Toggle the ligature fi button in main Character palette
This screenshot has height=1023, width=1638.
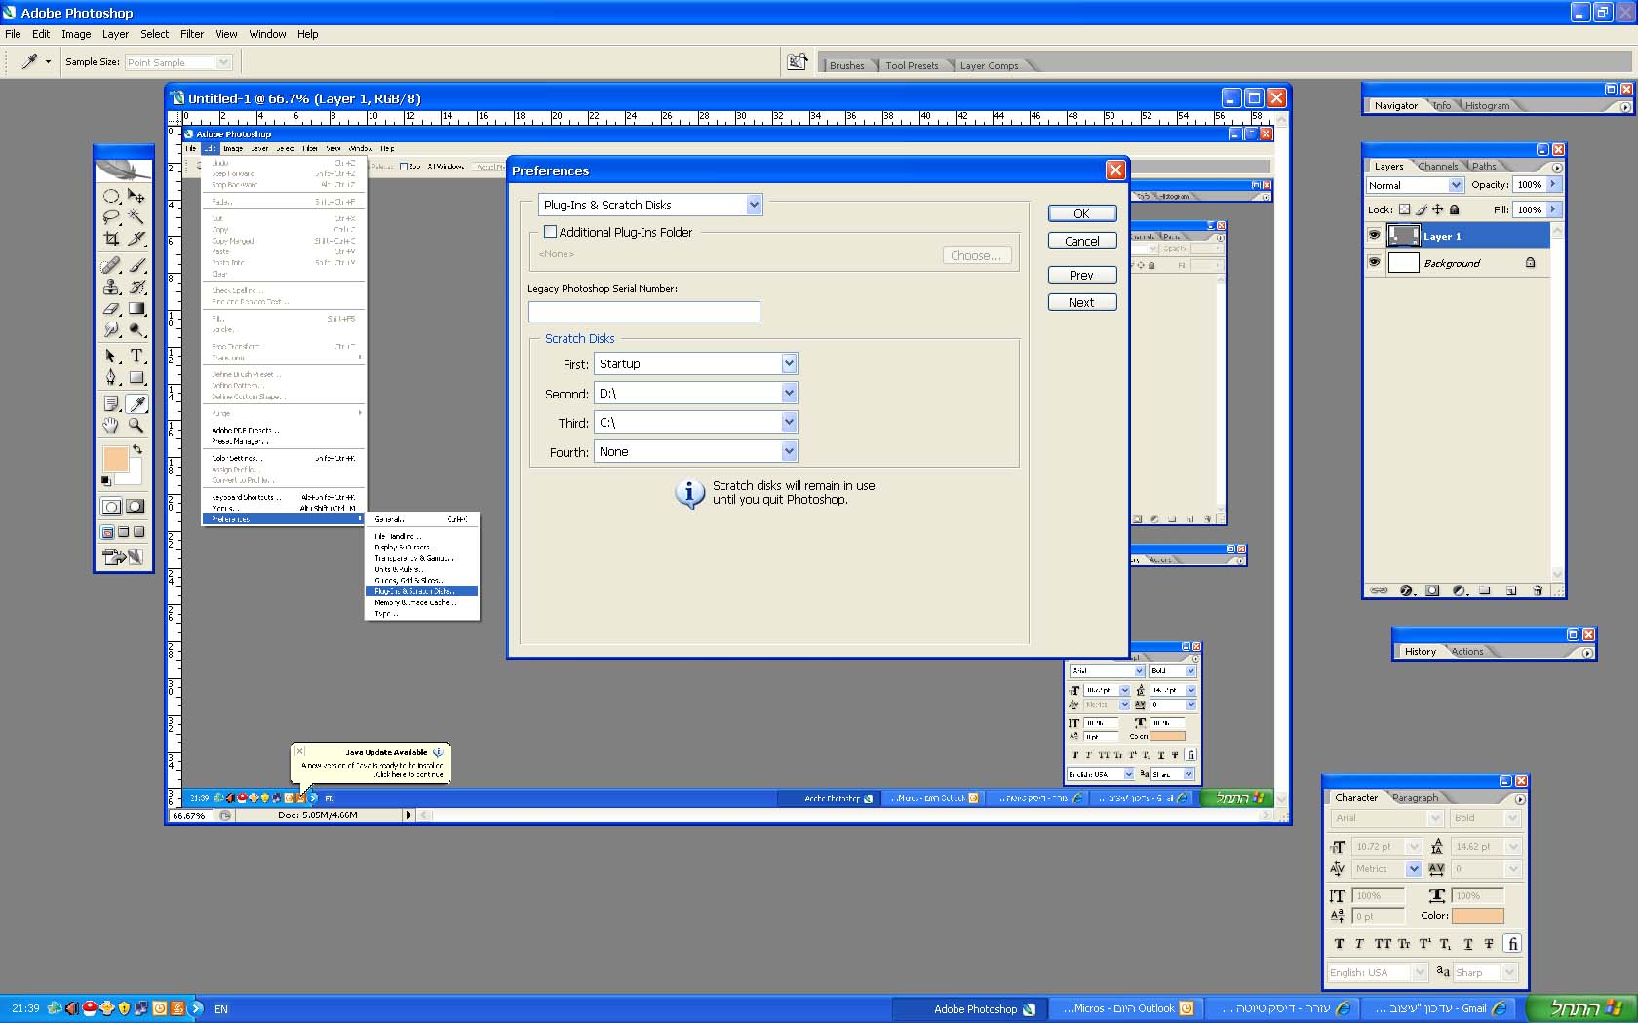tap(1512, 943)
